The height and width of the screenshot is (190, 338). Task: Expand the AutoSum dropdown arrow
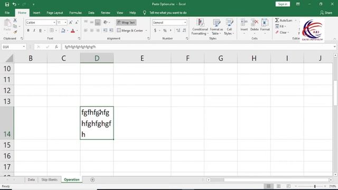(x=296, y=21)
